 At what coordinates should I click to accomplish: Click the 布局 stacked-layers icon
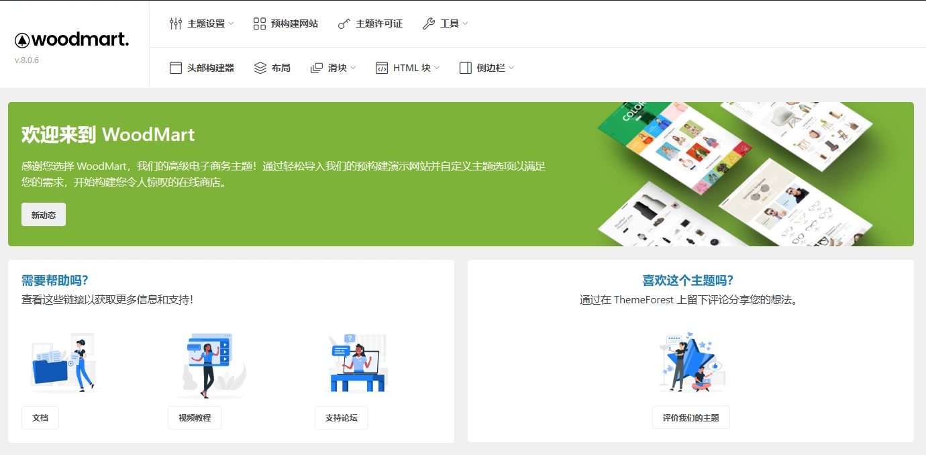click(260, 67)
